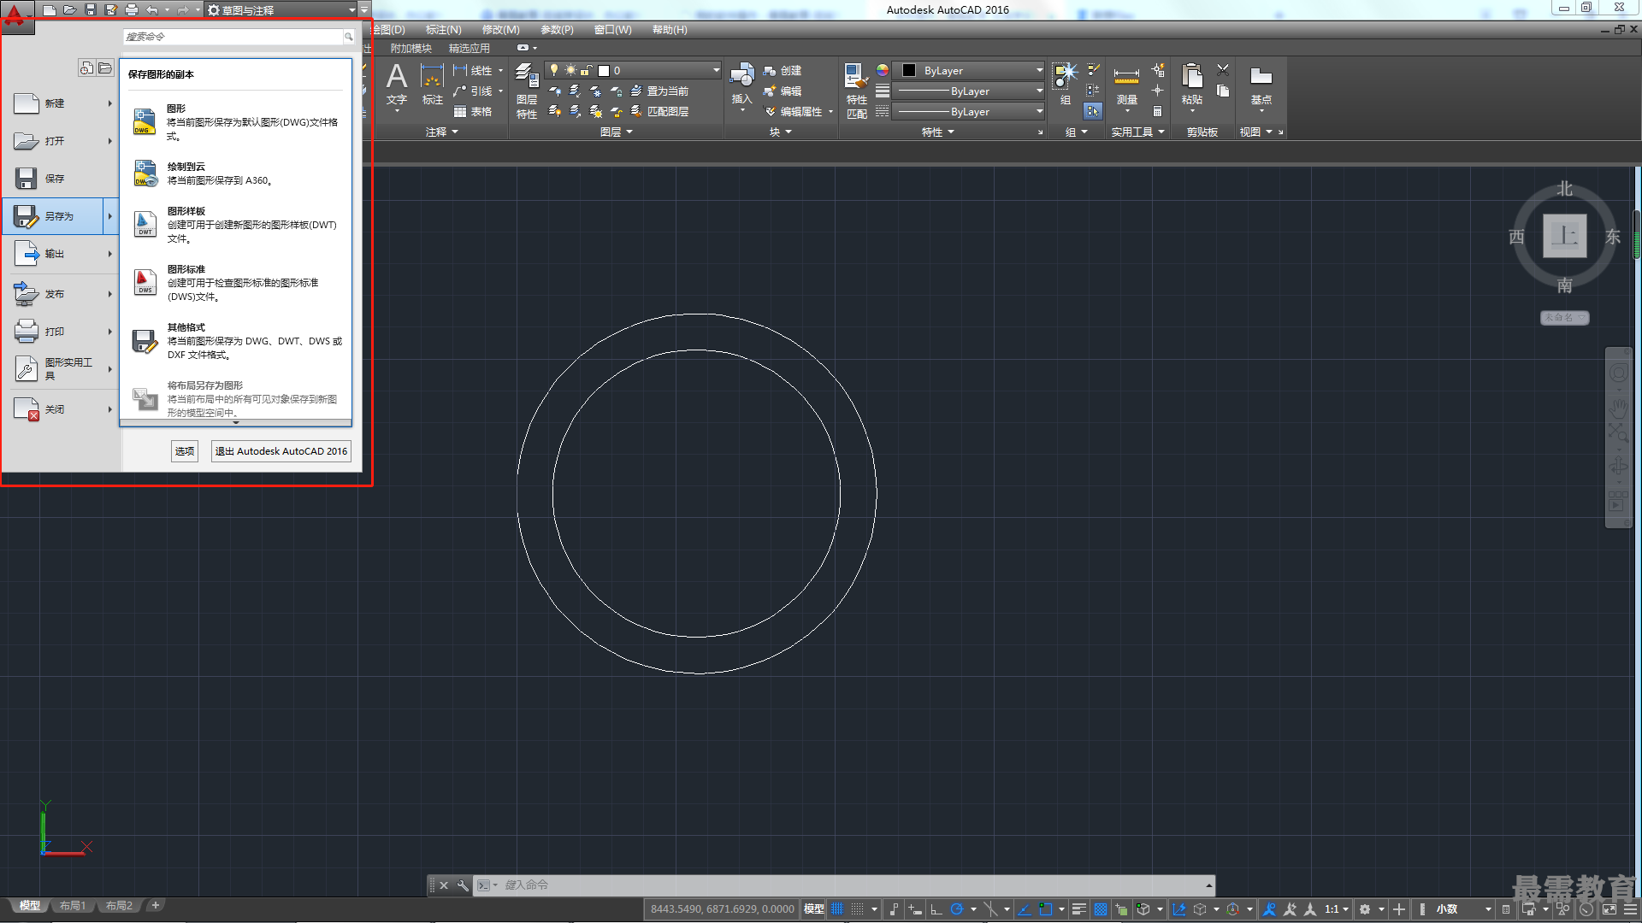Toggle the 模型 model space button in status bar

coord(813,909)
